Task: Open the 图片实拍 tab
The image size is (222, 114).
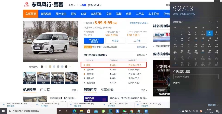Action: (x=61, y=14)
